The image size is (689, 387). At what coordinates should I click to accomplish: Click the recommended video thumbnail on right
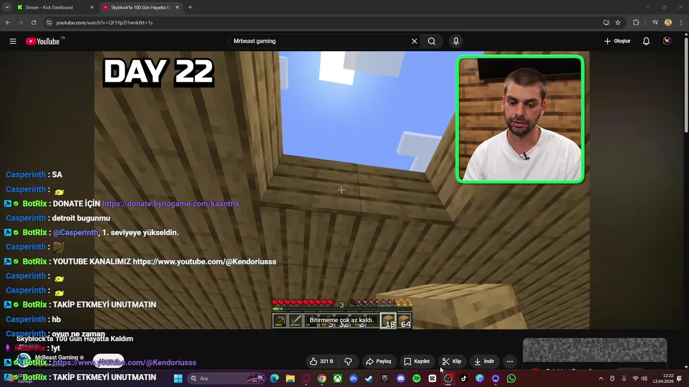coord(595,351)
